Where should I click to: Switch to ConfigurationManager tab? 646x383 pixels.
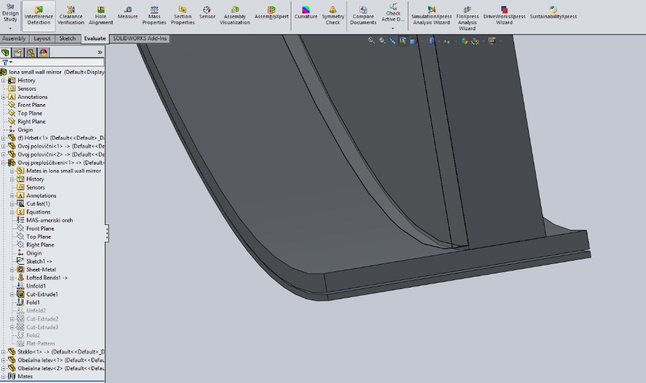(31, 52)
